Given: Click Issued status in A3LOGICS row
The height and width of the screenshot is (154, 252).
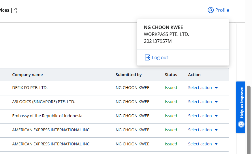Looking at the screenshot, I should click(x=171, y=102).
